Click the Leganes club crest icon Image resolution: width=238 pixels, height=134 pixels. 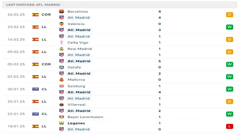[x=62, y=123]
